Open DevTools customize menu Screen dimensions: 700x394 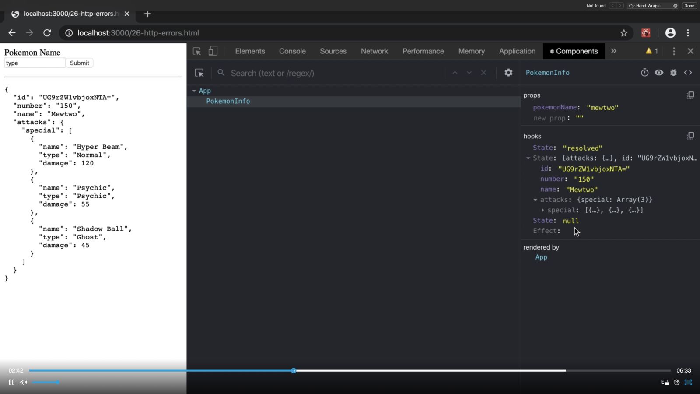pyautogui.click(x=674, y=51)
